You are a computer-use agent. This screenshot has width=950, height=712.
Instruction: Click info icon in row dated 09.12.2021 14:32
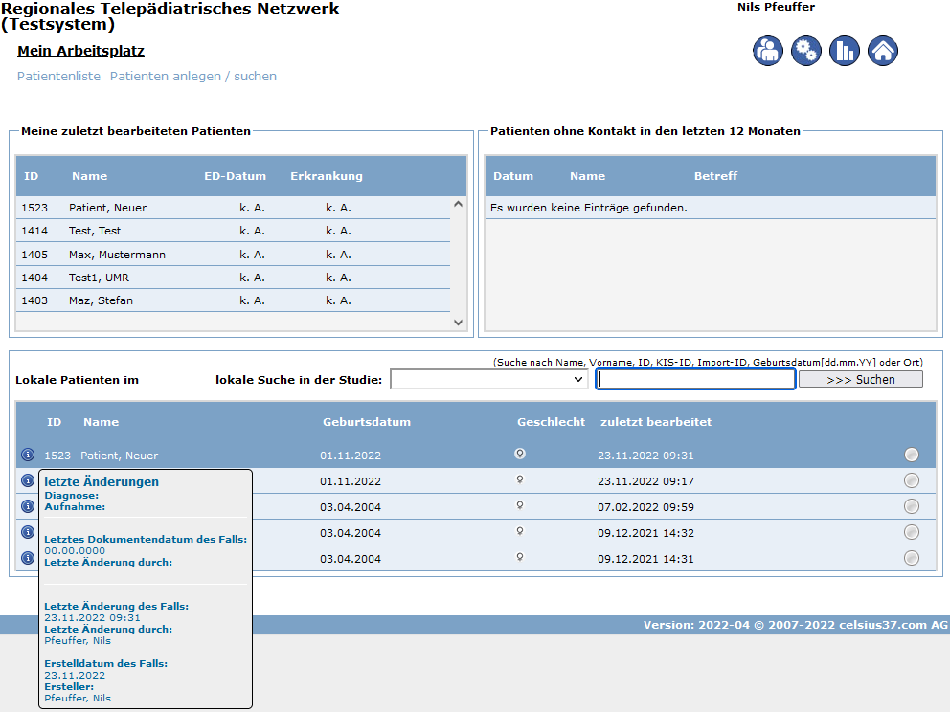pyautogui.click(x=28, y=532)
